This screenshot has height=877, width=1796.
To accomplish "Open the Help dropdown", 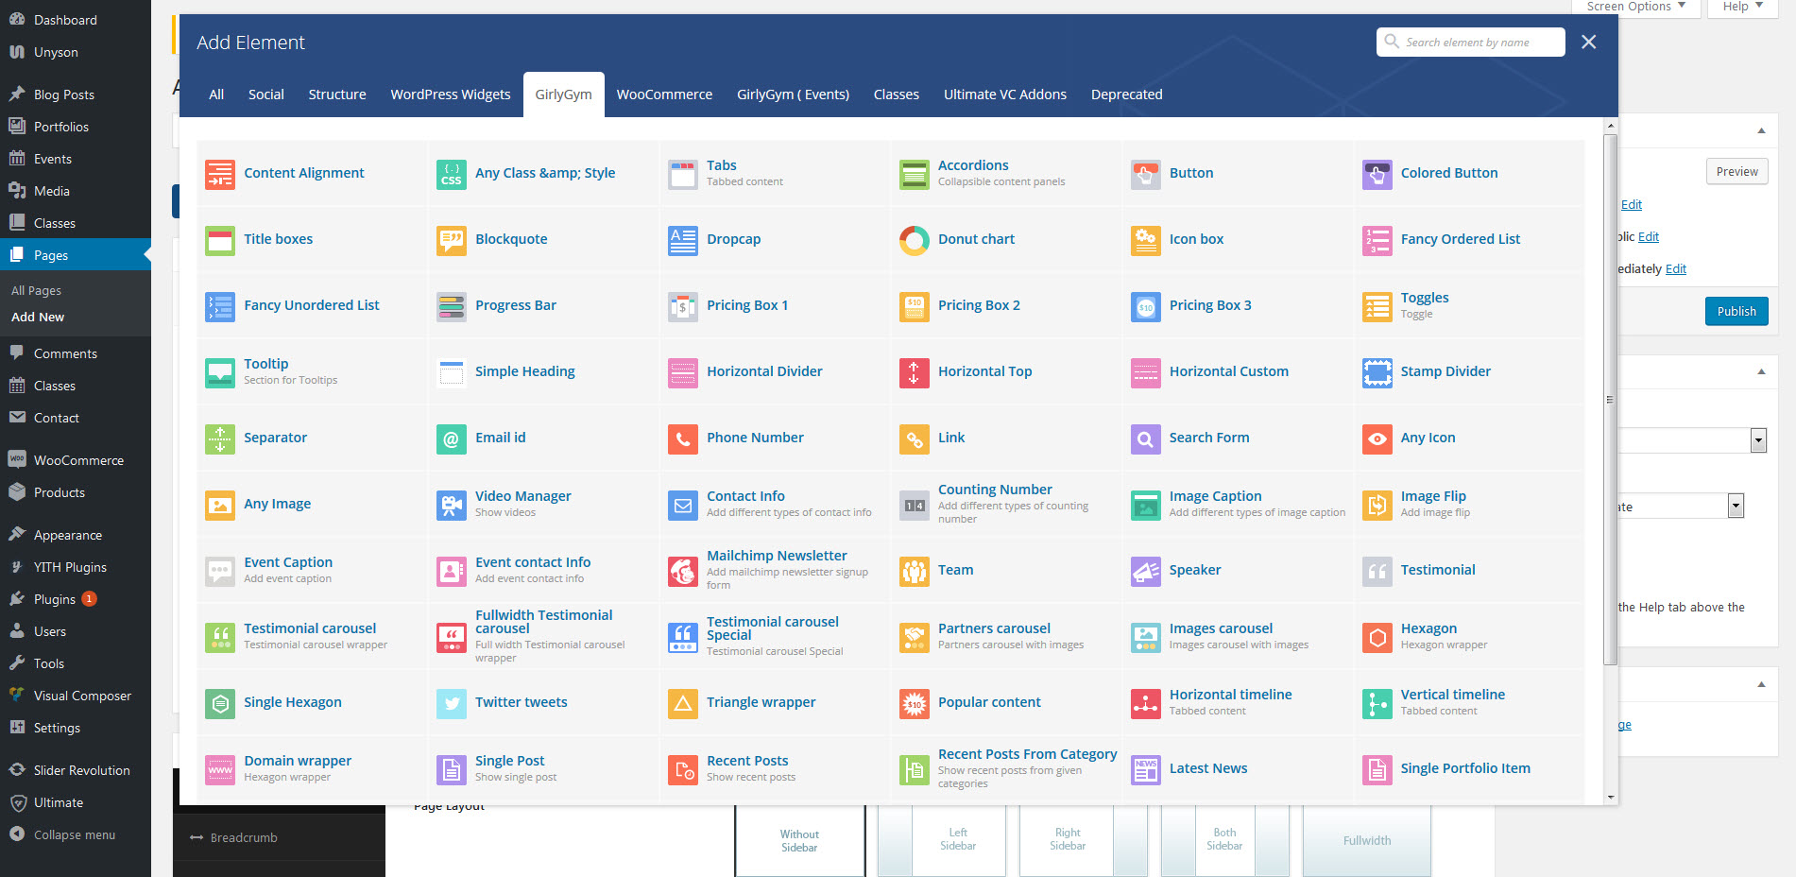I will [x=1742, y=7].
